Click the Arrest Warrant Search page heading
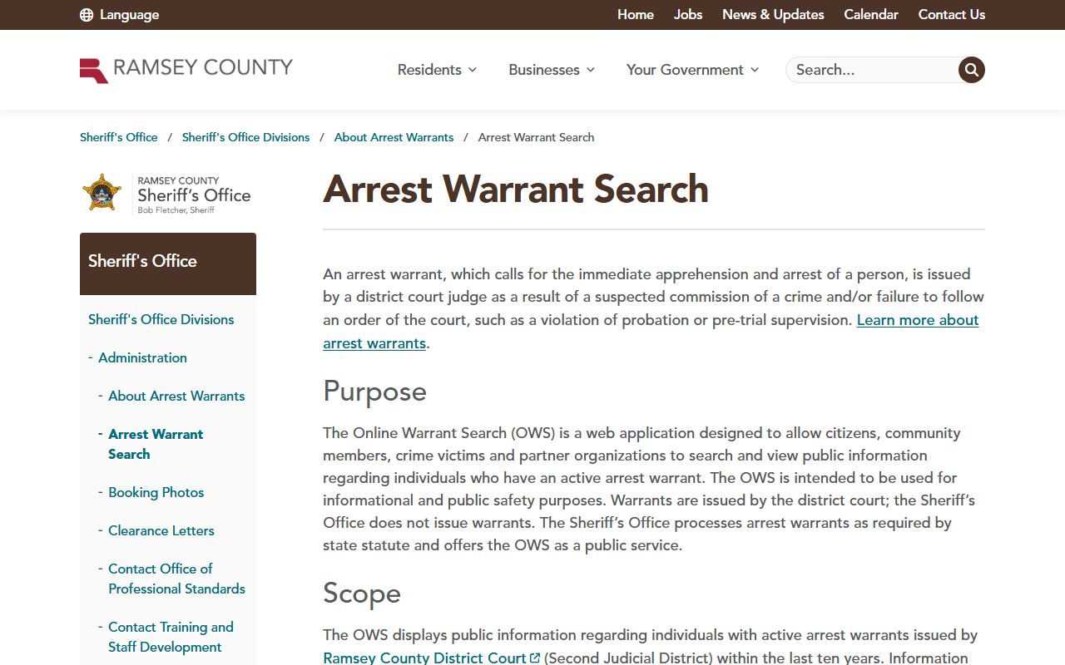The image size is (1065, 665). point(516,189)
